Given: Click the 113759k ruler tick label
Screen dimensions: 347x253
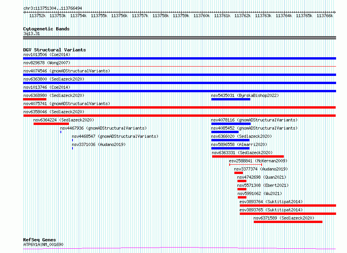Looking at the screenshot, I should tap(181, 16).
